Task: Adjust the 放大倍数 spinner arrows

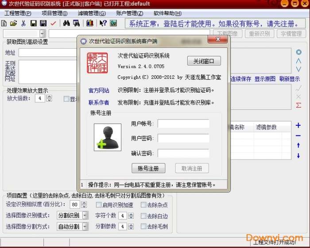Action: (49, 98)
